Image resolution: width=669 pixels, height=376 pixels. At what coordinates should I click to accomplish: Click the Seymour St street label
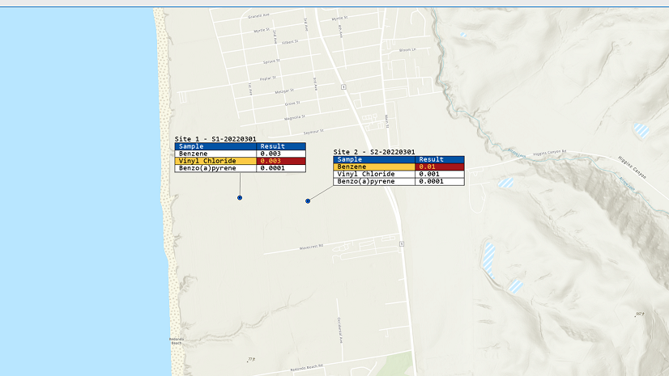pyautogui.click(x=313, y=132)
